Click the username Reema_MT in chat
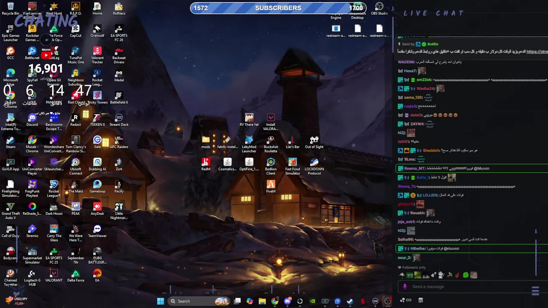The height and width of the screenshot is (308, 548). tap(414, 169)
